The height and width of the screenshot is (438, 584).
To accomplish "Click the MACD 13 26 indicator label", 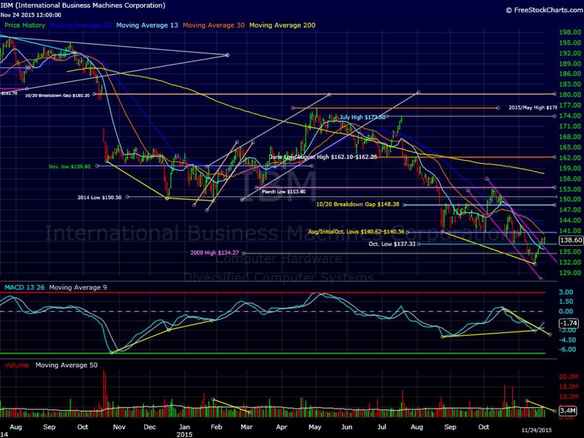I will (25, 288).
